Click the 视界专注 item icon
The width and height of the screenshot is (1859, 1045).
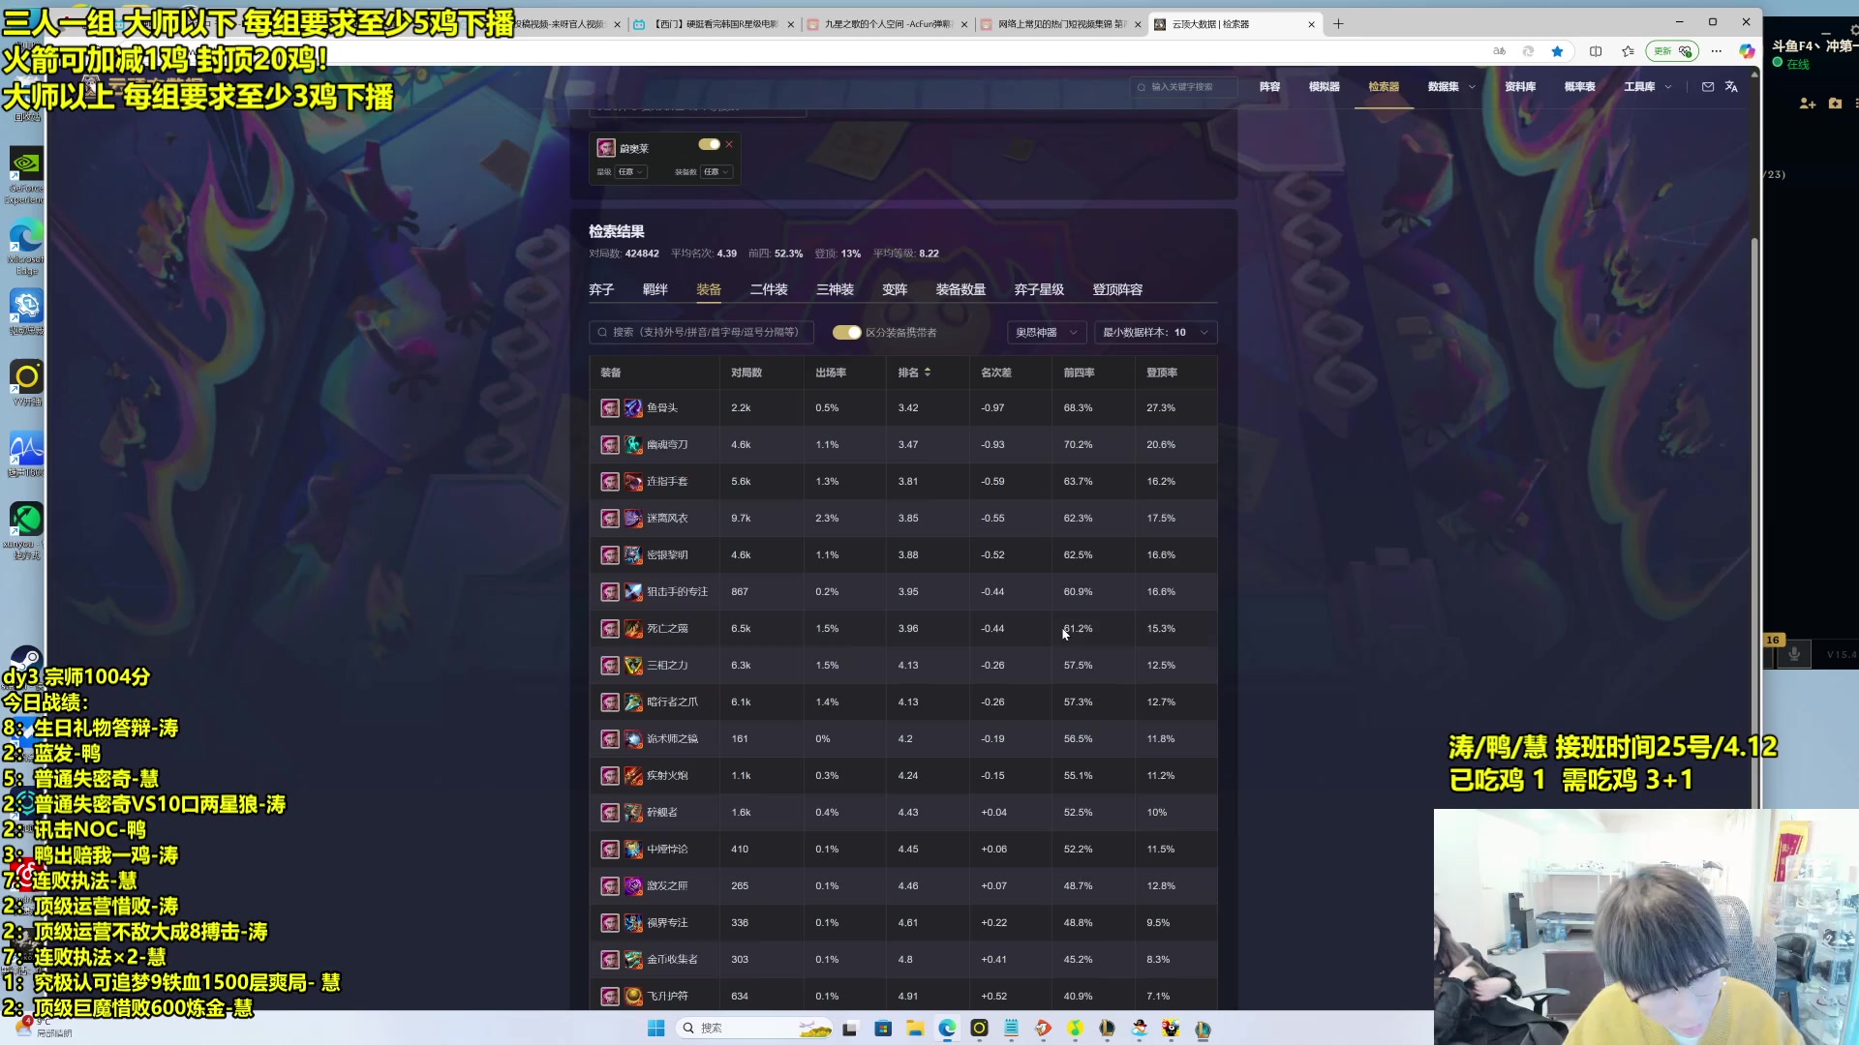point(633,923)
